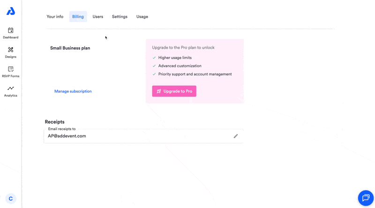
Task: Switch to the Your info tab
Action: pos(55,16)
